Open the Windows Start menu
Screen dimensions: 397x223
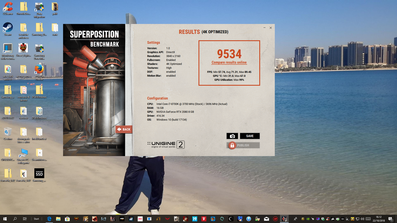pos(5,219)
